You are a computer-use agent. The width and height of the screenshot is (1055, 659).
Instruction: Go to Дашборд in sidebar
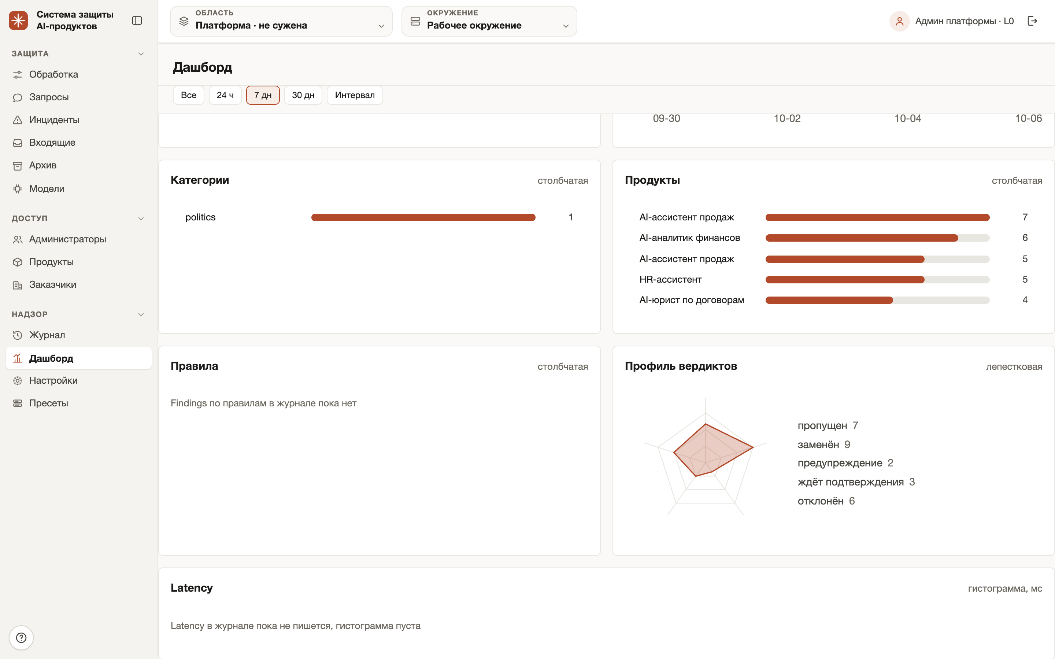point(78,358)
